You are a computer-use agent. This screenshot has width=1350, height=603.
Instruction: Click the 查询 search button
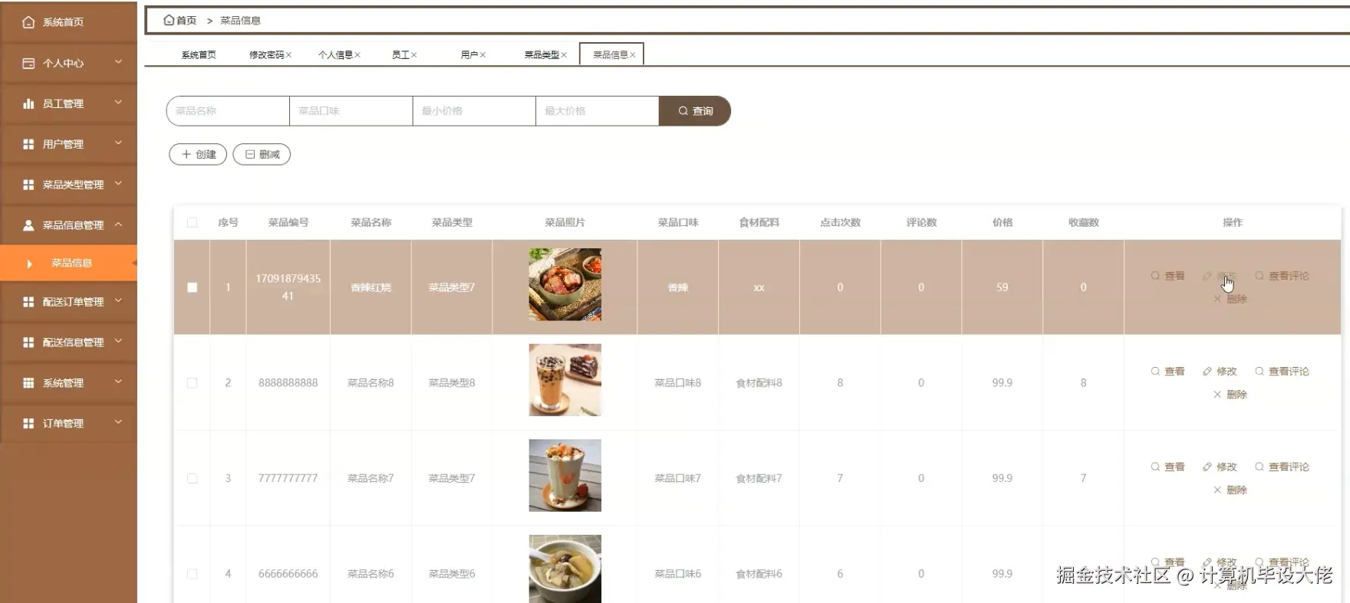(695, 111)
